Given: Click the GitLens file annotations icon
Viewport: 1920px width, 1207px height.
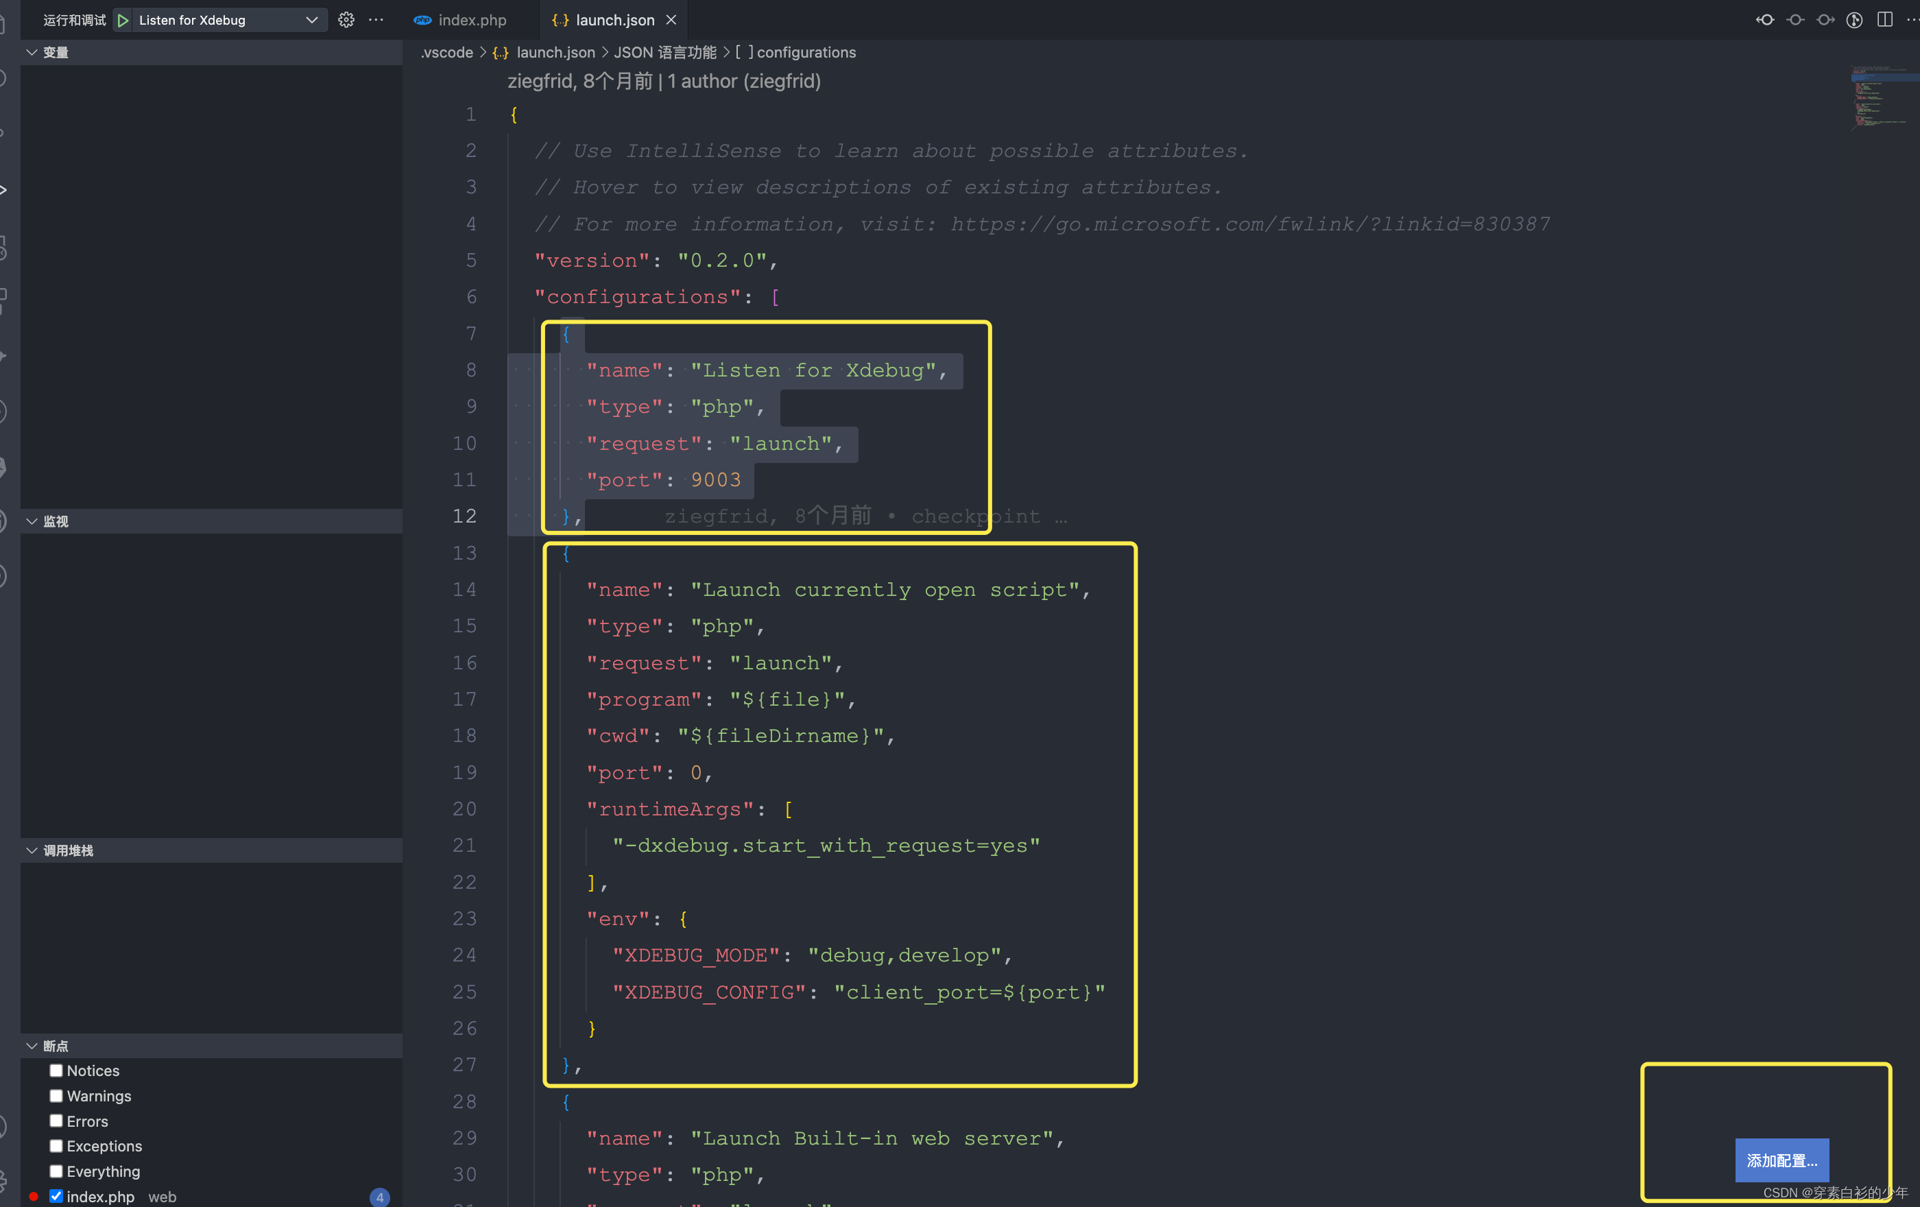Looking at the screenshot, I should click(1855, 20).
